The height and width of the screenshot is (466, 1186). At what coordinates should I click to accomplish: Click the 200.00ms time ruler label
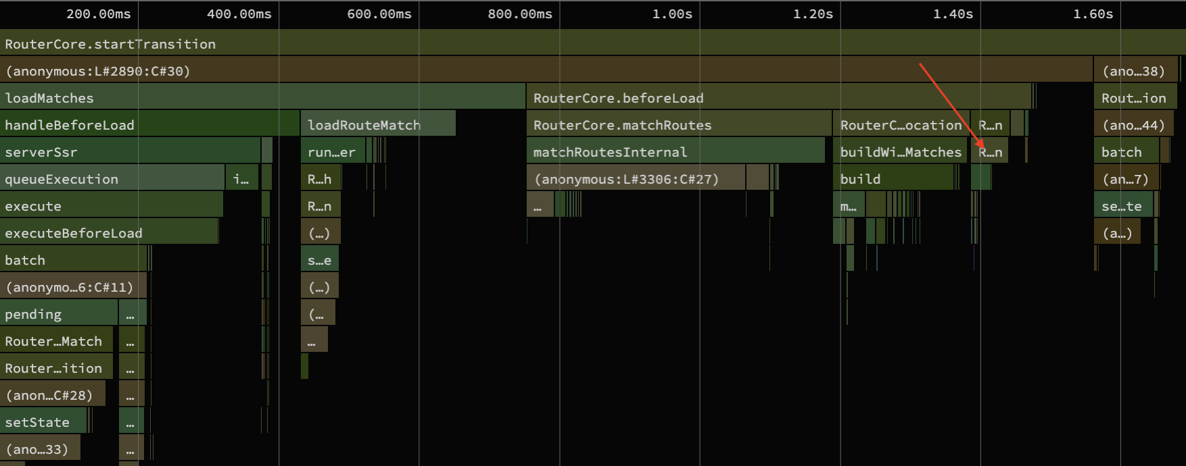coord(99,14)
